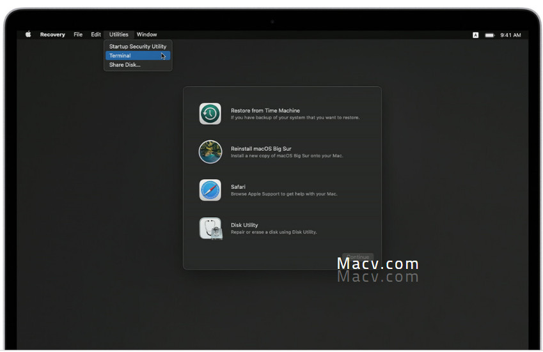Click 'Repair or erase a disk' description

point(274,232)
